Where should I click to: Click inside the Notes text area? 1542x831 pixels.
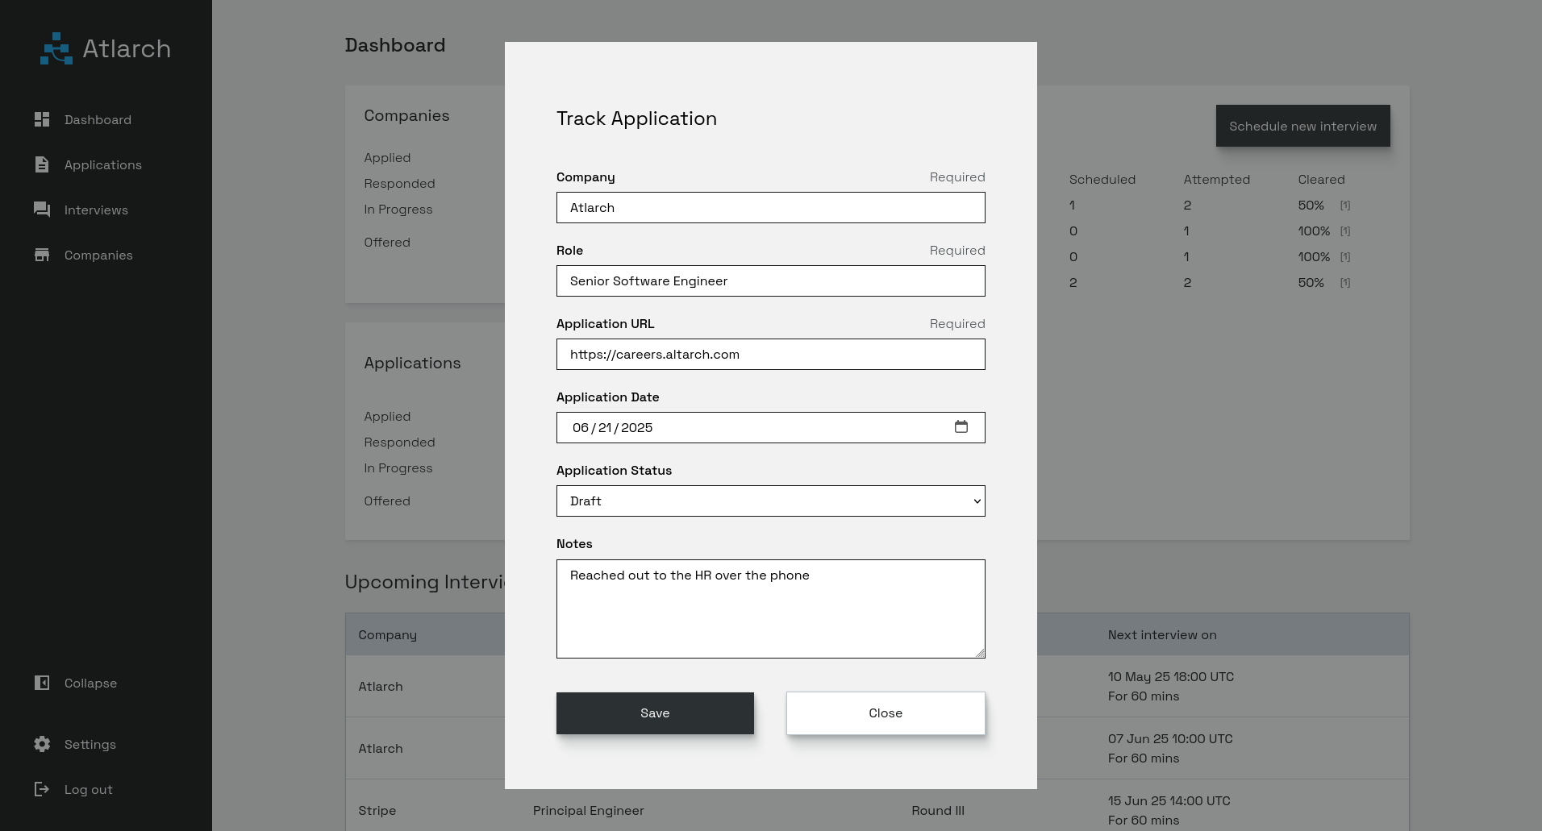pyautogui.click(x=771, y=609)
